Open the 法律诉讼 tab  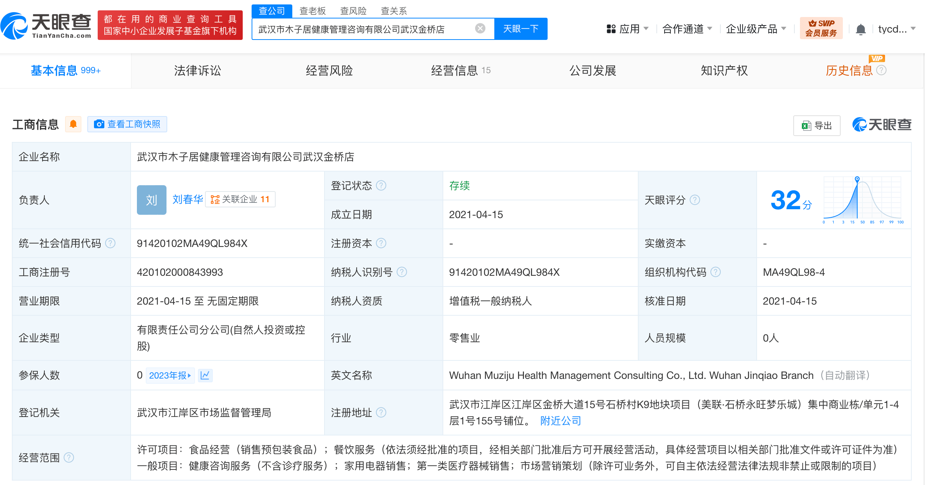tap(197, 71)
